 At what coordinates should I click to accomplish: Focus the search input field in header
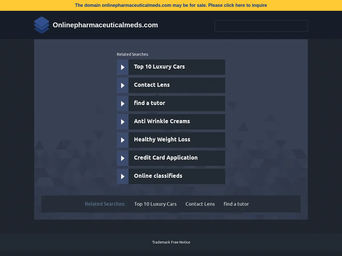[261, 26]
